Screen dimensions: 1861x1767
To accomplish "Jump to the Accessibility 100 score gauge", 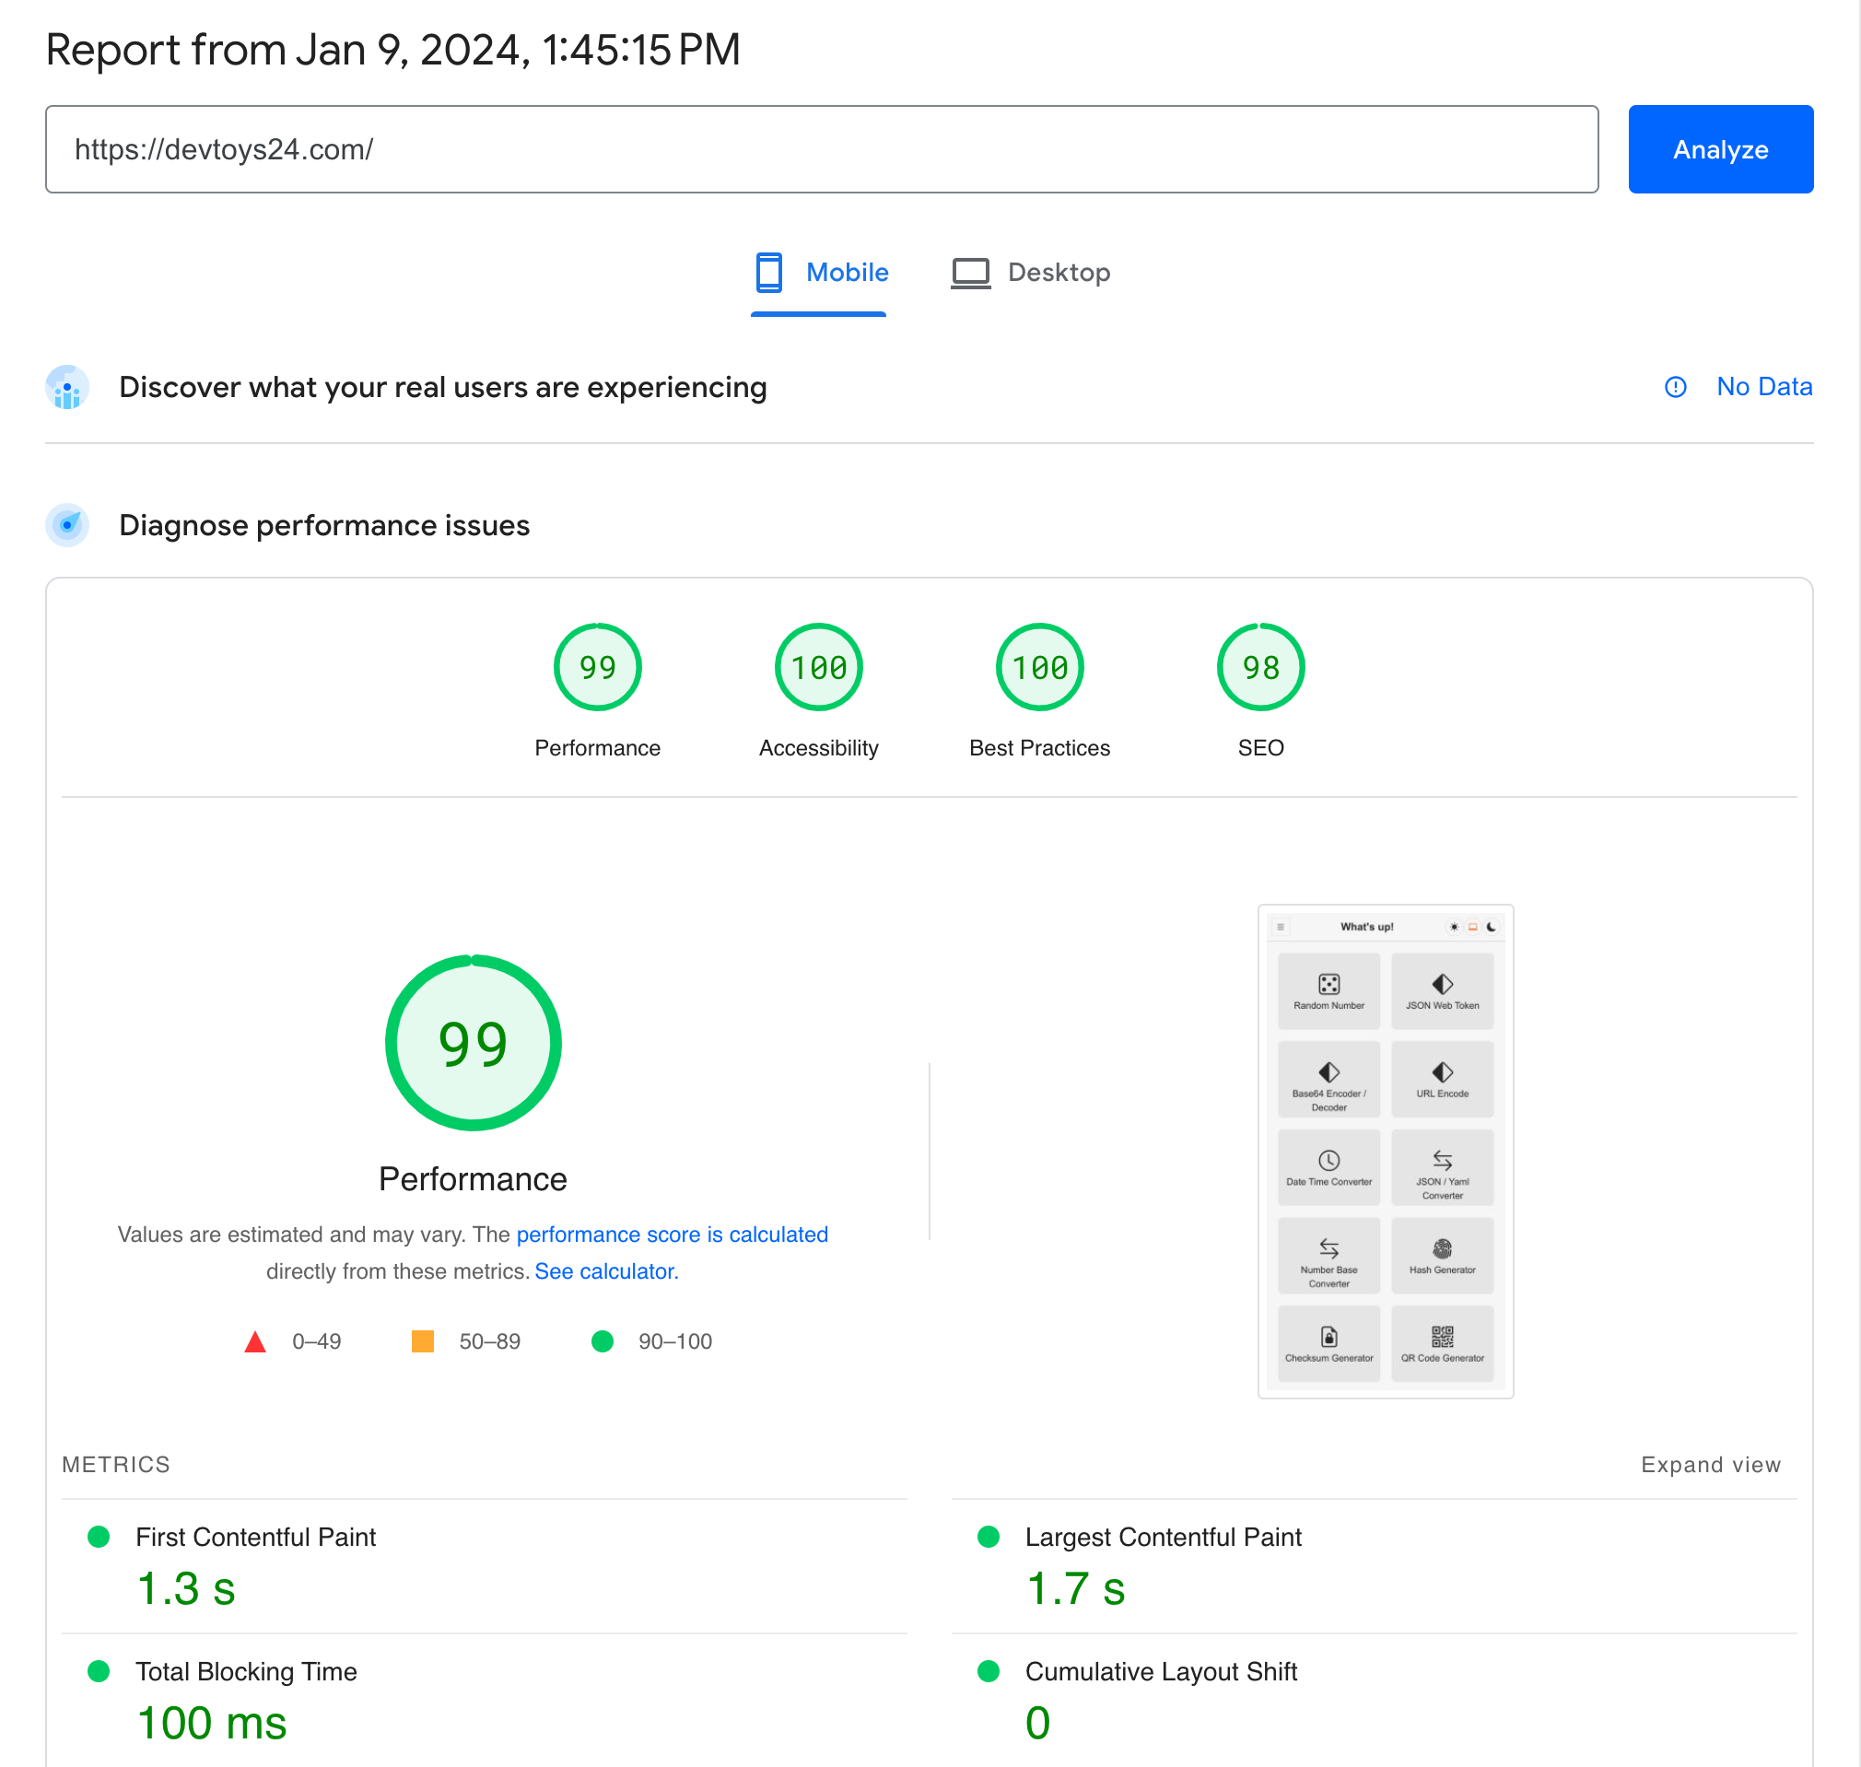I will pyautogui.click(x=818, y=668).
